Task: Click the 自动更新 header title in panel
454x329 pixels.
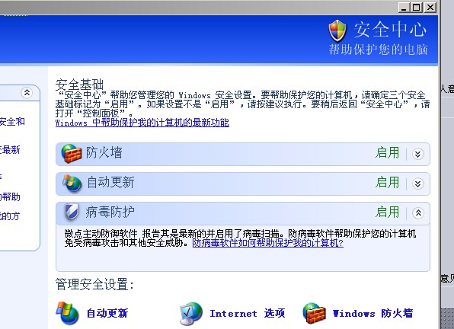Action: tap(110, 182)
